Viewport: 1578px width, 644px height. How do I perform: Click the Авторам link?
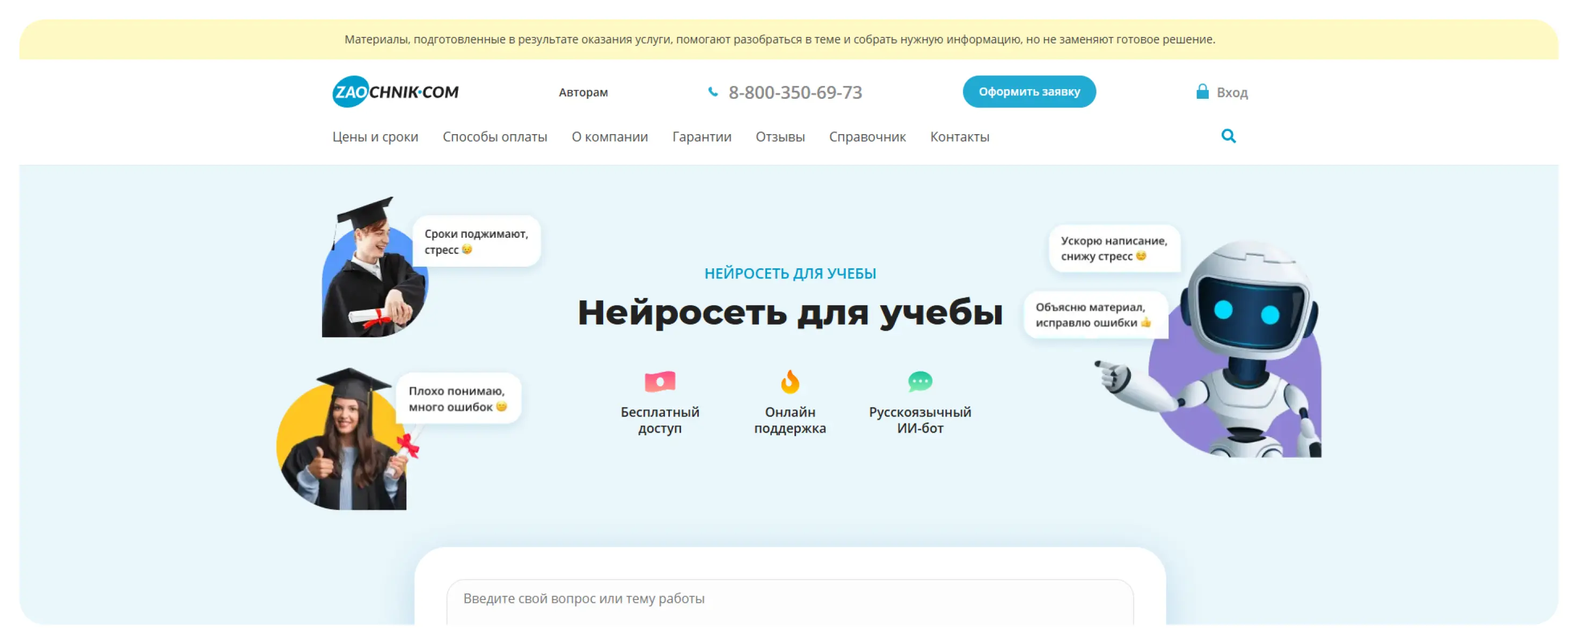582,92
